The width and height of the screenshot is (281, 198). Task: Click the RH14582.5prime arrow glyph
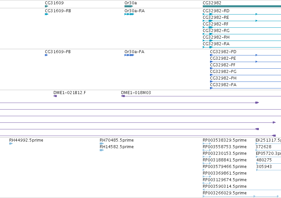[x=102, y=150]
